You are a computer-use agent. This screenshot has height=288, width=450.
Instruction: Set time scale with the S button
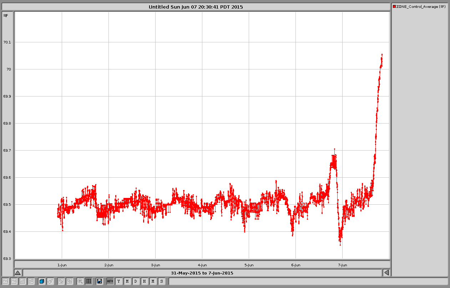pyautogui.click(x=161, y=281)
